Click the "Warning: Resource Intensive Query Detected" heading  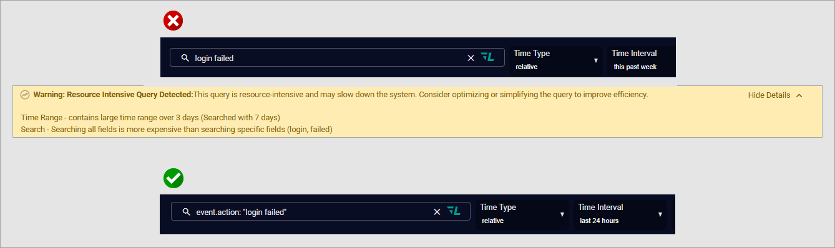tap(113, 95)
